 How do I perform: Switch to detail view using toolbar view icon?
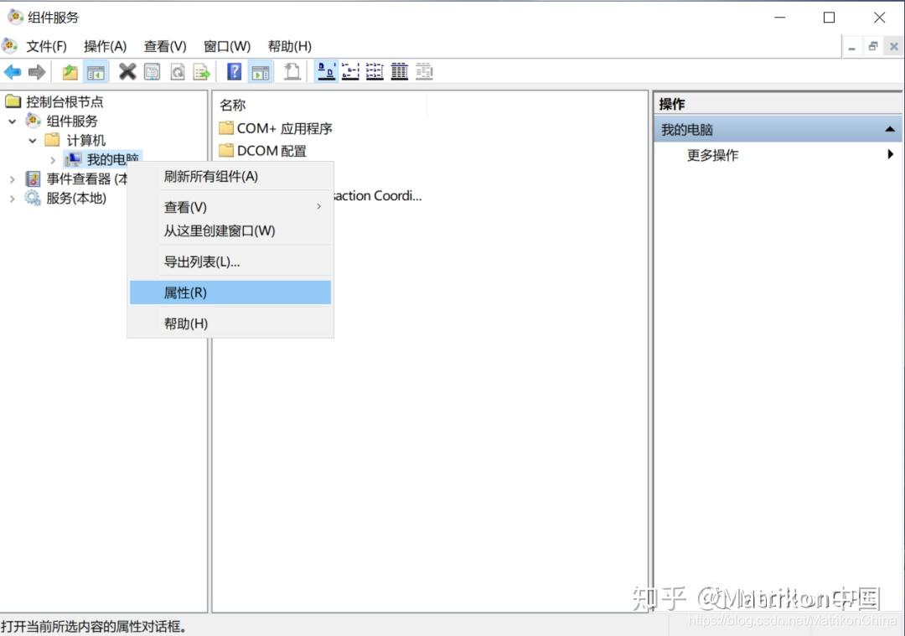click(x=400, y=71)
